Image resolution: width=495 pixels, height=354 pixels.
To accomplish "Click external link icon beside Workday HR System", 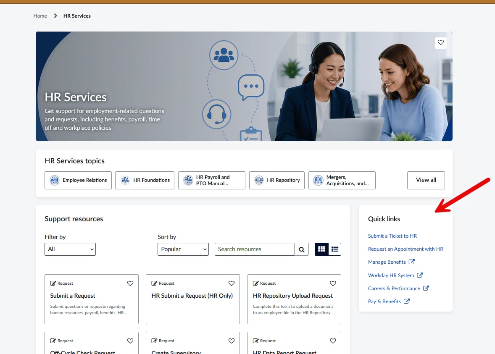I will pyautogui.click(x=420, y=275).
